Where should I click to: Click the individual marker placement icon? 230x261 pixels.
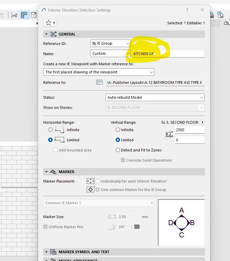(90, 181)
